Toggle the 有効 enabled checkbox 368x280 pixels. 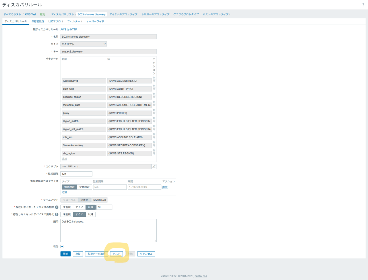(x=62, y=246)
